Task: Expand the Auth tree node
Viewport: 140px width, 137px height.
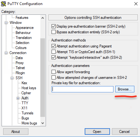Action: 18,98
